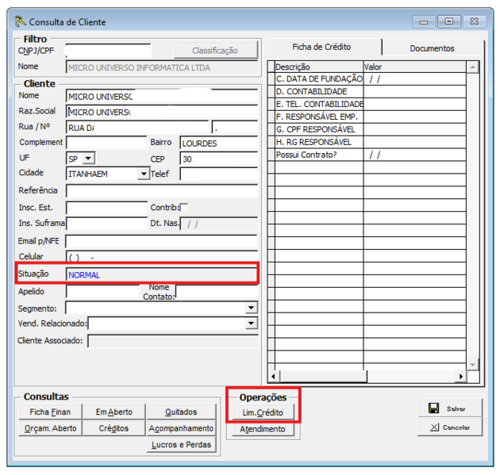Select the F. RESPONSÁVEL EMP. row

click(367, 117)
